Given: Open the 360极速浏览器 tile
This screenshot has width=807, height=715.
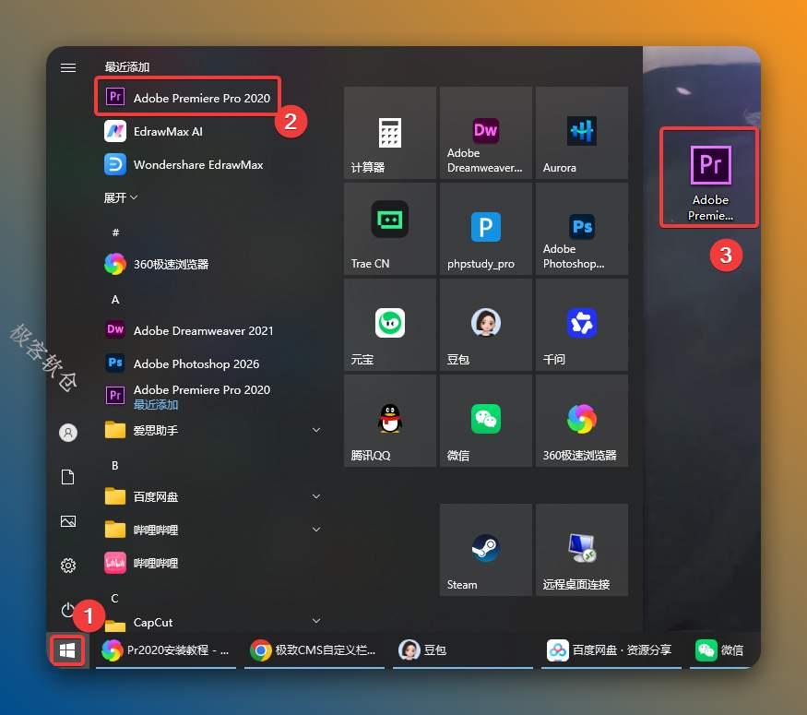Looking at the screenshot, I should tap(582, 421).
